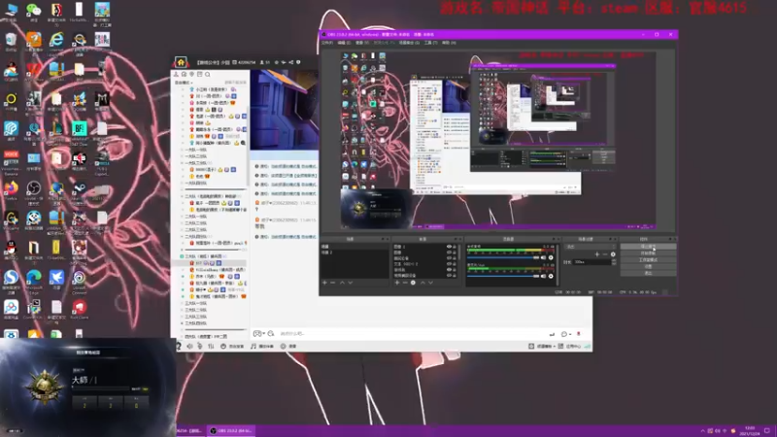Open 自由模式 mode dropdown in YY sidebar
This screenshot has width=777, height=437.
point(184,83)
